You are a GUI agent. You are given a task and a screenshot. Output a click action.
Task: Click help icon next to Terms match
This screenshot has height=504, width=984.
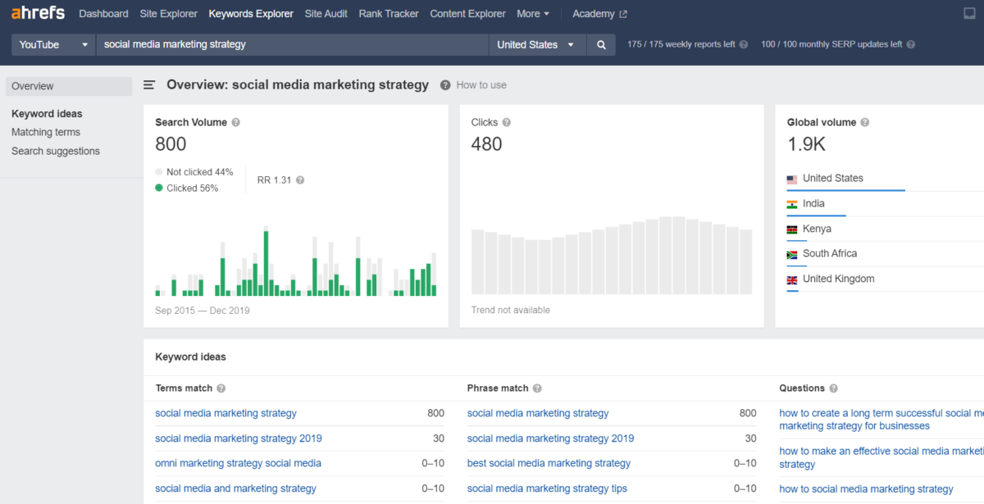pyautogui.click(x=221, y=388)
